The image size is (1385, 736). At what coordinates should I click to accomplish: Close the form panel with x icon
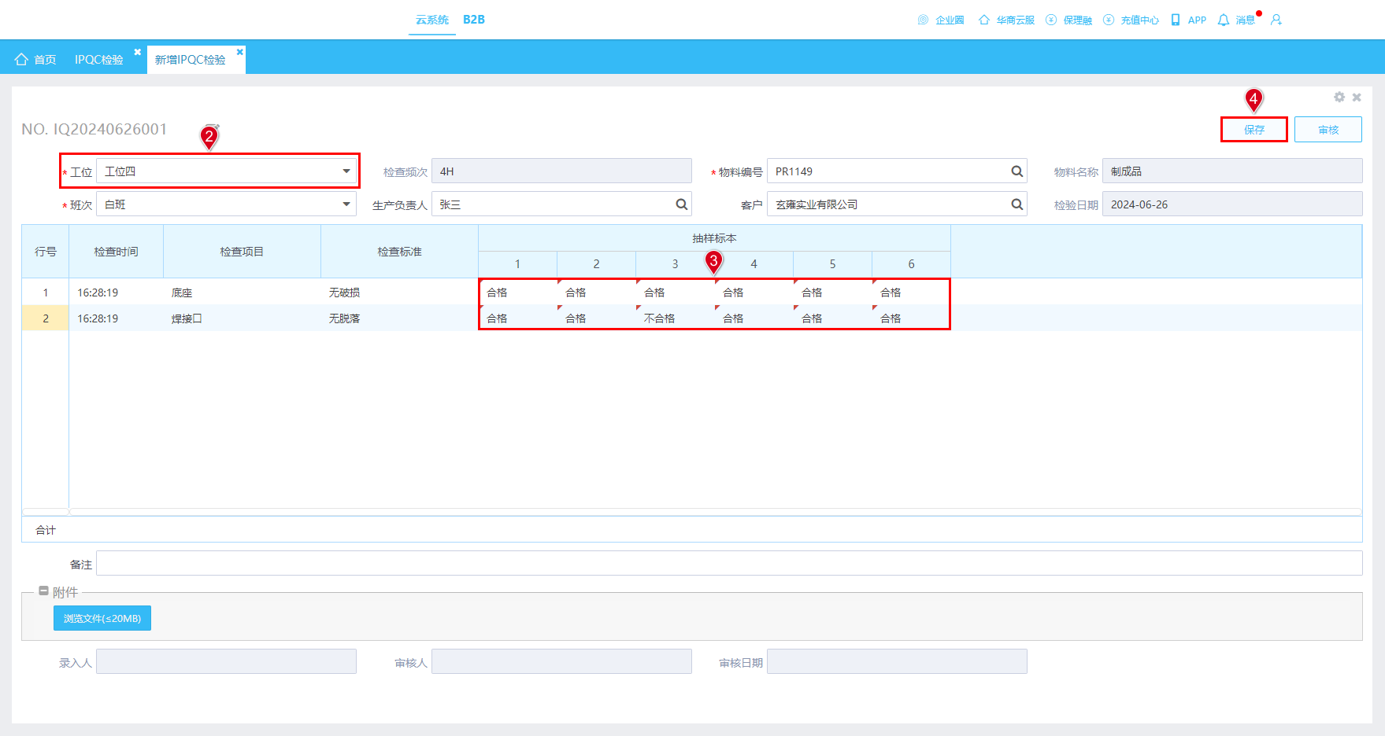pos(1357,97)
